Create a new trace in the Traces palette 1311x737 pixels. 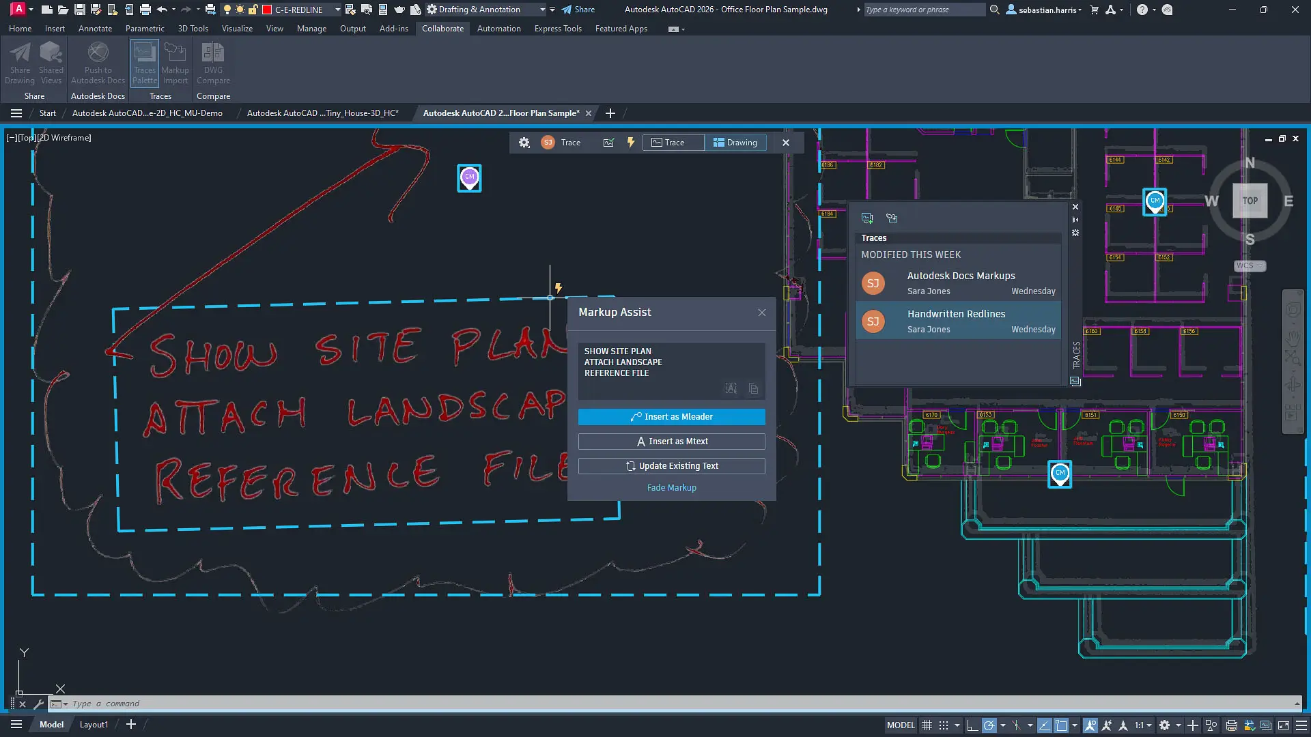pyautogui.click(x=867, y=217)
